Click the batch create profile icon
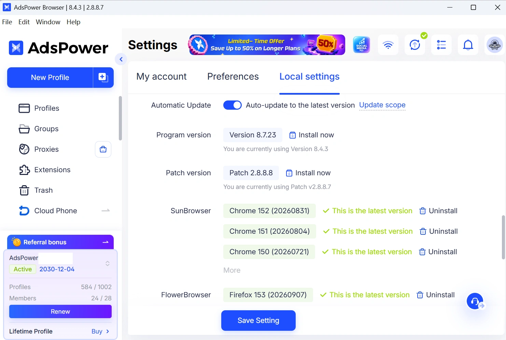This screenshot has width=506, height=340. [103, 78]
